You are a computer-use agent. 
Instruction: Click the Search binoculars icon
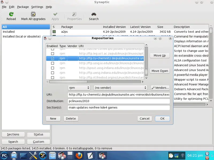pos(94,14)
